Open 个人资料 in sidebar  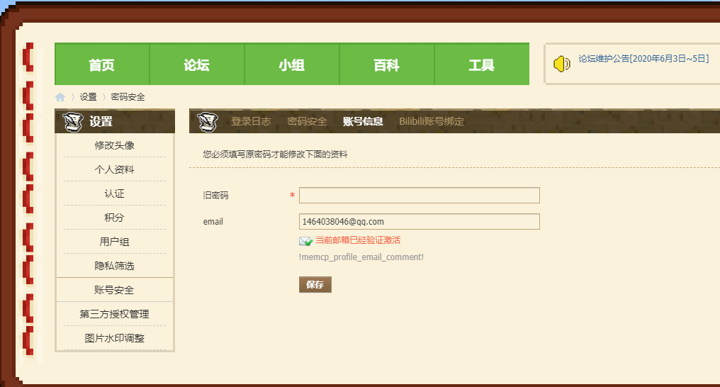114,169
